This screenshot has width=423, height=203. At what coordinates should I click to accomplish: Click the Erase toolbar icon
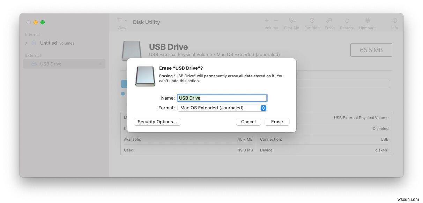[329, 21]
